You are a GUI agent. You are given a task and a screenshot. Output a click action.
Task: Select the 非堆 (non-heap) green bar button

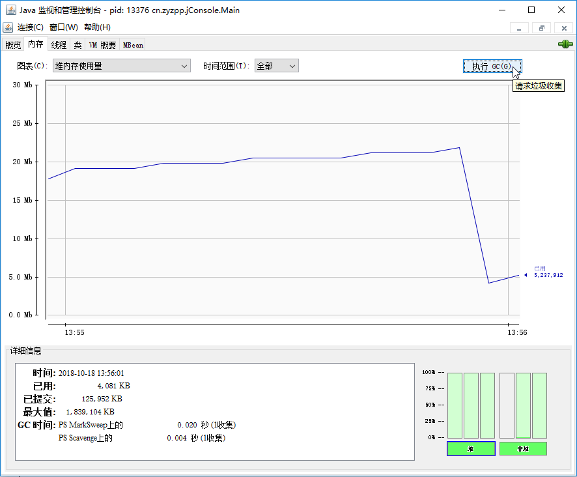pos(522,449)
